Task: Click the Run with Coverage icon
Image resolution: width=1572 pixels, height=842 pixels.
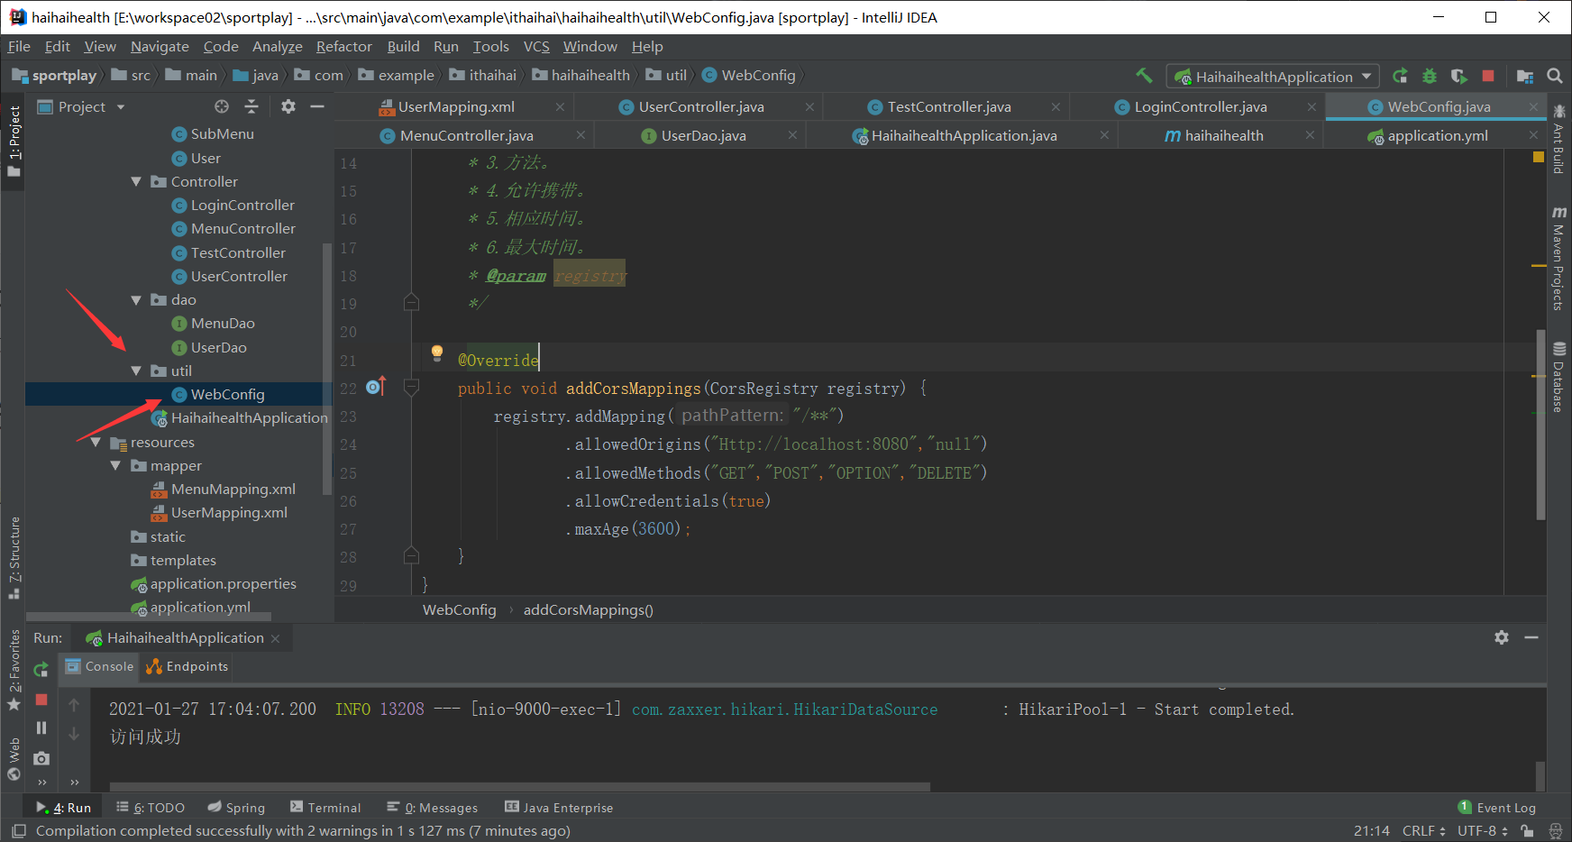Action: click(x=1459, y=76)
